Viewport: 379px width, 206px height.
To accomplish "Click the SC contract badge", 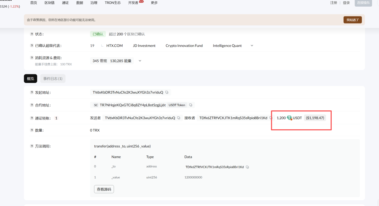I will pos(96,105).
